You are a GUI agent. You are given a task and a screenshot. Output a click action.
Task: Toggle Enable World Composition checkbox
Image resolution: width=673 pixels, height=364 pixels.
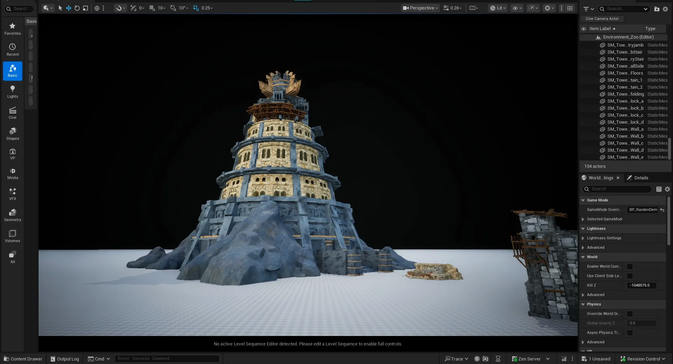tap(630, 267)
